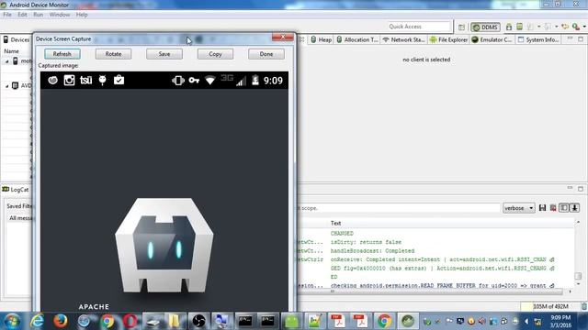Open the Help menu
Viewport: 588px width, 330px height.
82,15
